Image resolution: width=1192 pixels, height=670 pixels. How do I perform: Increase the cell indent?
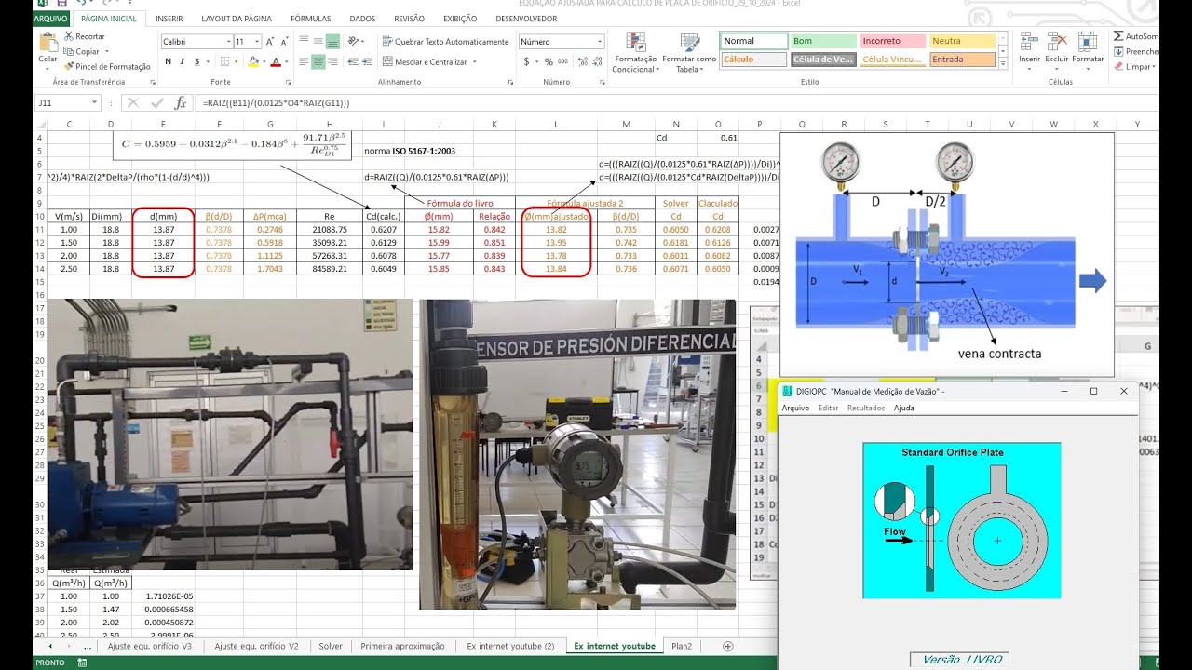pyautogui.click(x=366, y=61)
